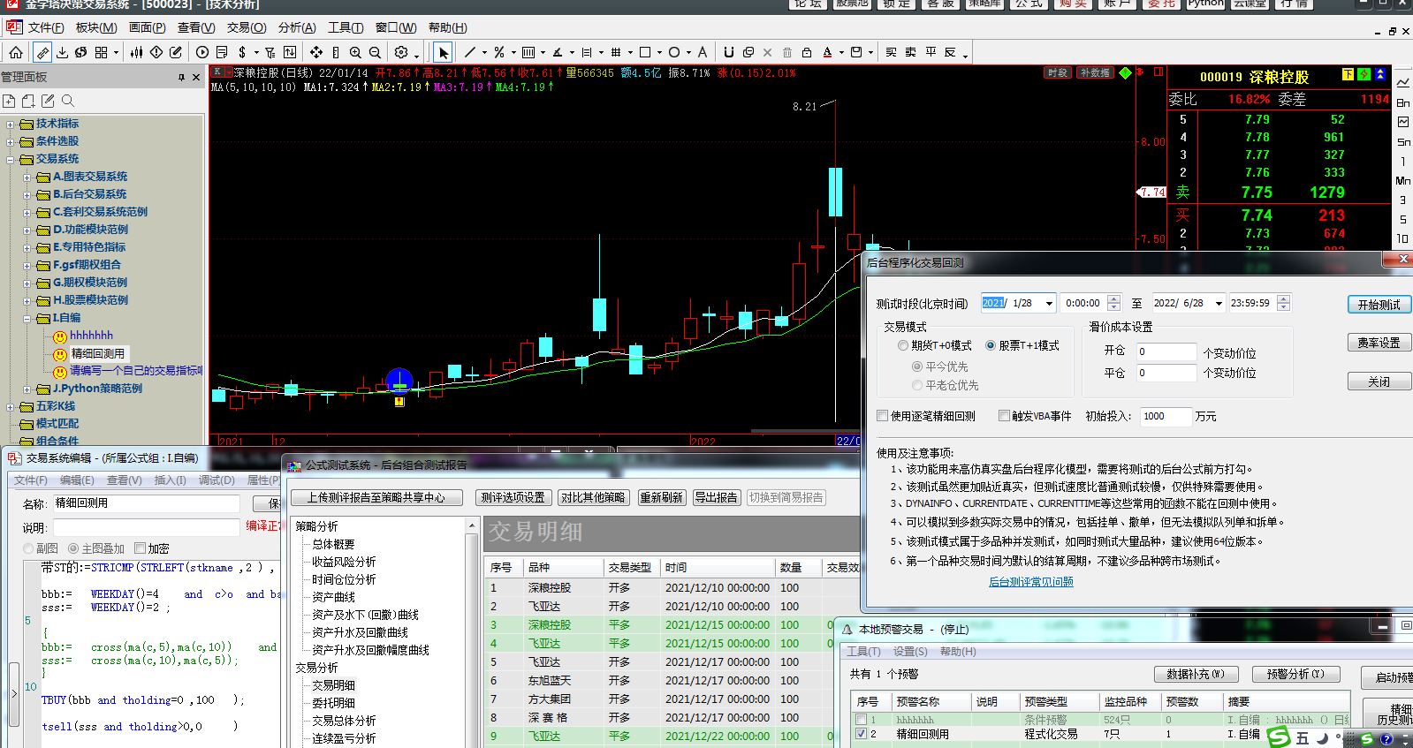Screen dimensions: 1413x748
Task: Click the 开仓 slippage input field
Action: click(x=1166, y=351)
